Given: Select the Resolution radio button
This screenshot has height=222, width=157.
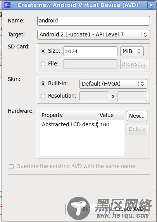Looking at the screenshot, I should (x=43, y=96).
